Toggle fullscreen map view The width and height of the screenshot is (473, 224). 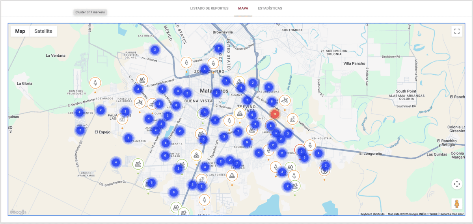click(x=457, y=31)
